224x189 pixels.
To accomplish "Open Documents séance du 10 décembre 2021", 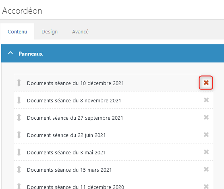I will 75,83.
